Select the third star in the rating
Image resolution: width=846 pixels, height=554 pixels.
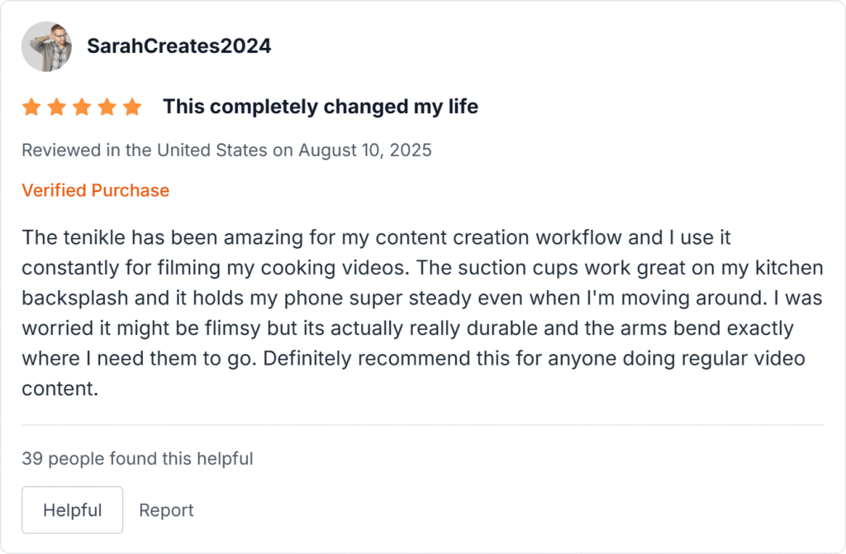tap(81, 107)
